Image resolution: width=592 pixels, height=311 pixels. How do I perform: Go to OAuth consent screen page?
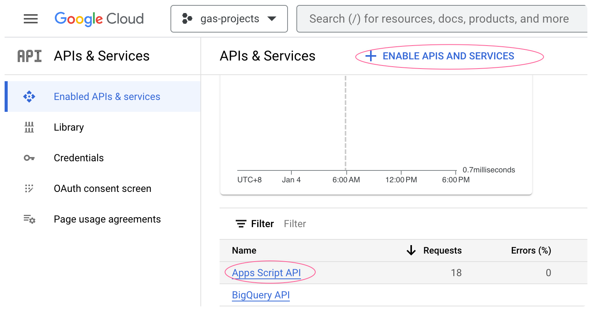coord(103,188)
